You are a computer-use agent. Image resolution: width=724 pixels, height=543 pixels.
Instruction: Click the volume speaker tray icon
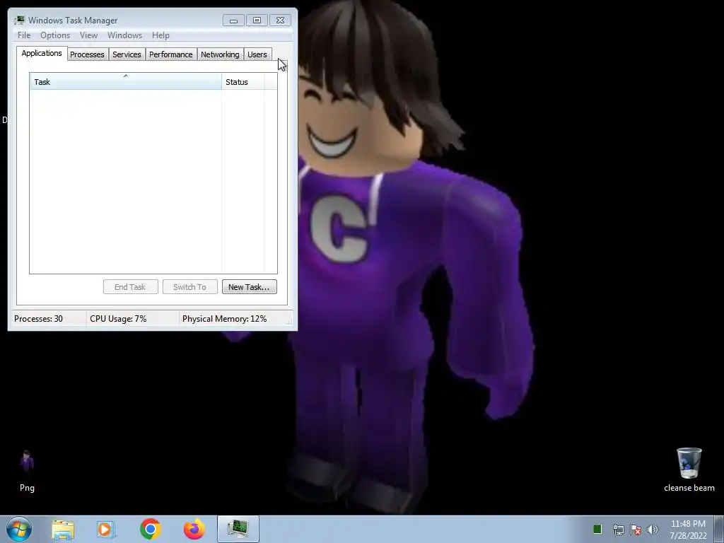tap(653, 529)
